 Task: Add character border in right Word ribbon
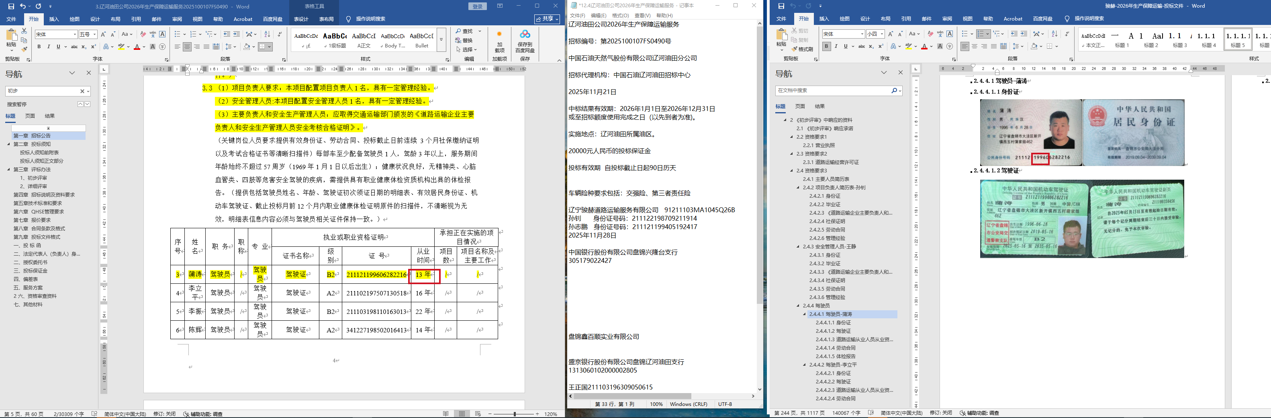pyautogui.click(x=950, y=34)
